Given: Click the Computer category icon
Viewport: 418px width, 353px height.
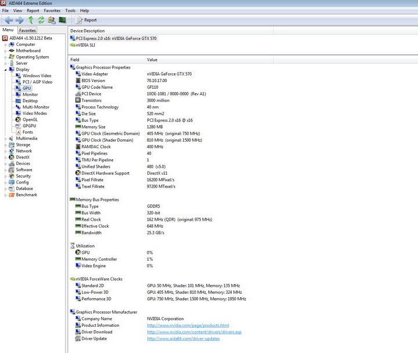Looking at the screenshot, I should (x=12, y=45).
